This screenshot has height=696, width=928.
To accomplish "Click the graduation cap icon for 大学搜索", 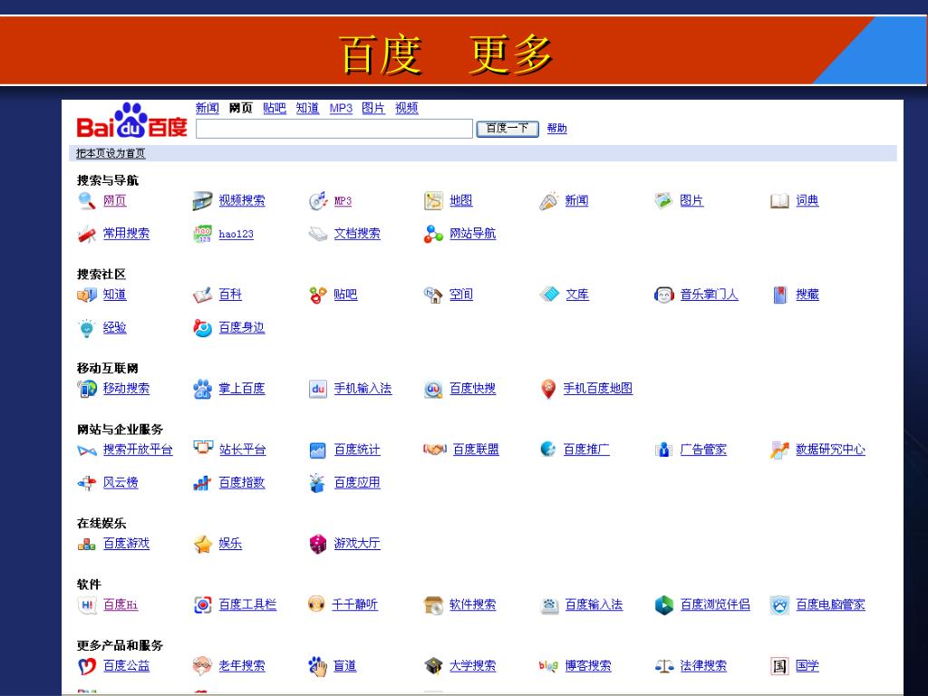I will (x=433, y=666).
